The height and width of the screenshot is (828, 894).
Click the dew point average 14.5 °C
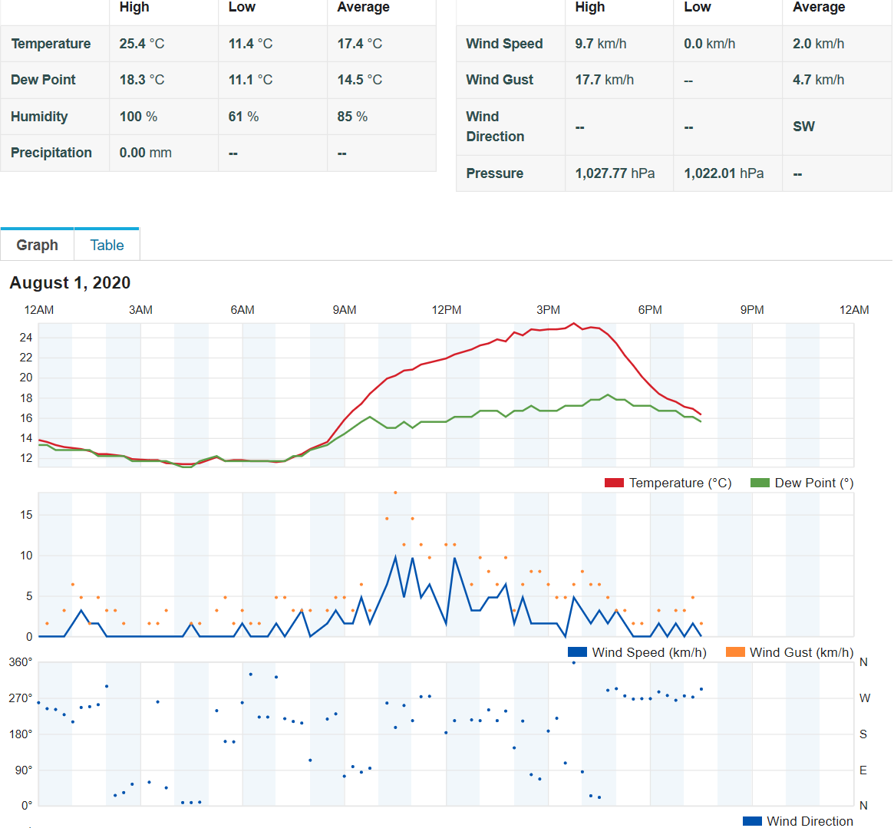[360, 80]
